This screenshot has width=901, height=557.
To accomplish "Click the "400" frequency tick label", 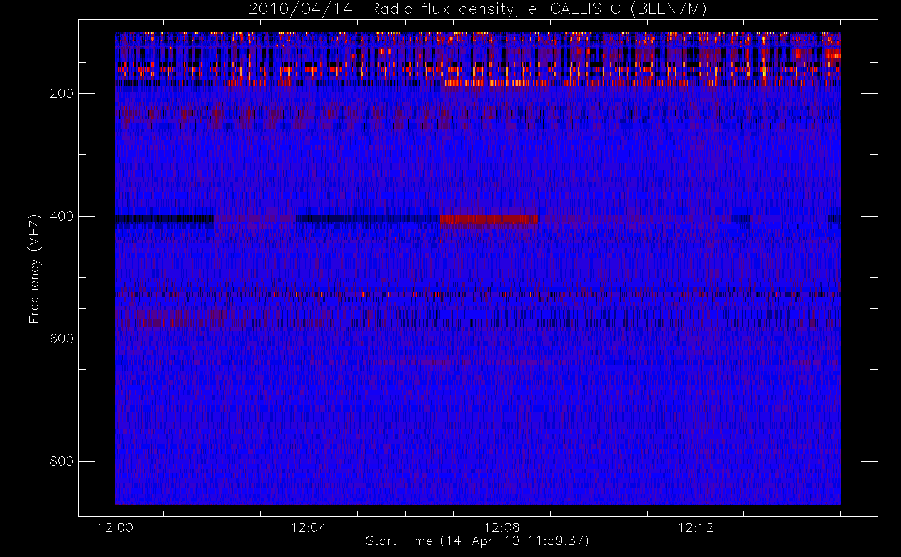I will (62, 216).
